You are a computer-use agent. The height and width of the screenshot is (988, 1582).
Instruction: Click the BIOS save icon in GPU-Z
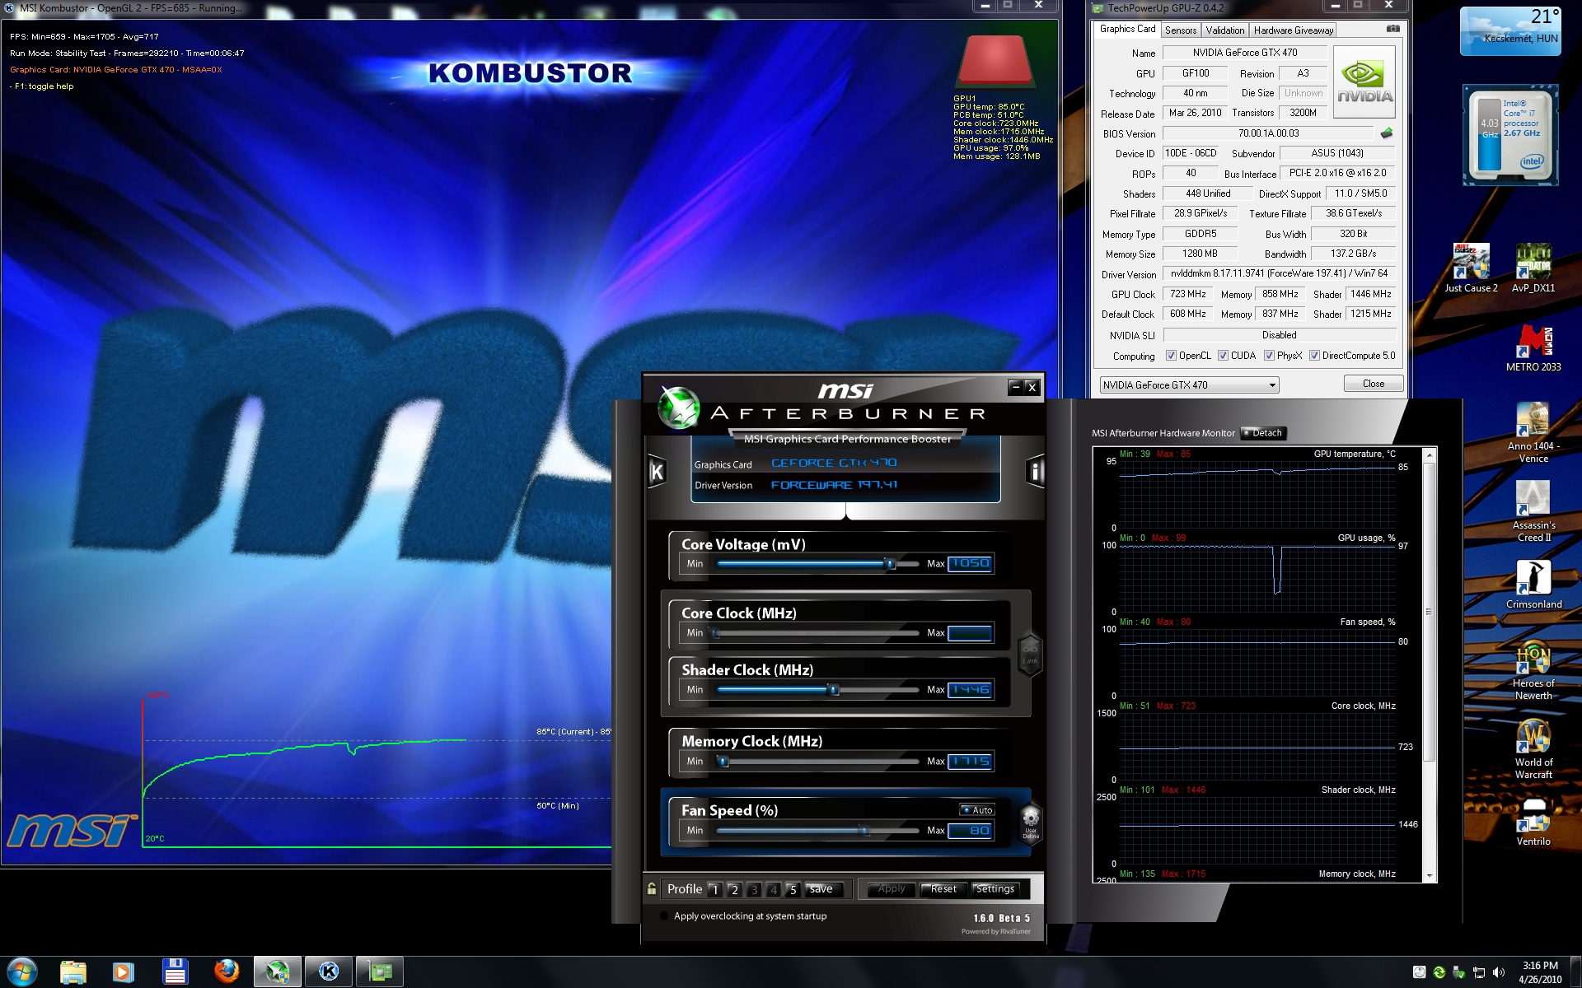(1387, 133)
